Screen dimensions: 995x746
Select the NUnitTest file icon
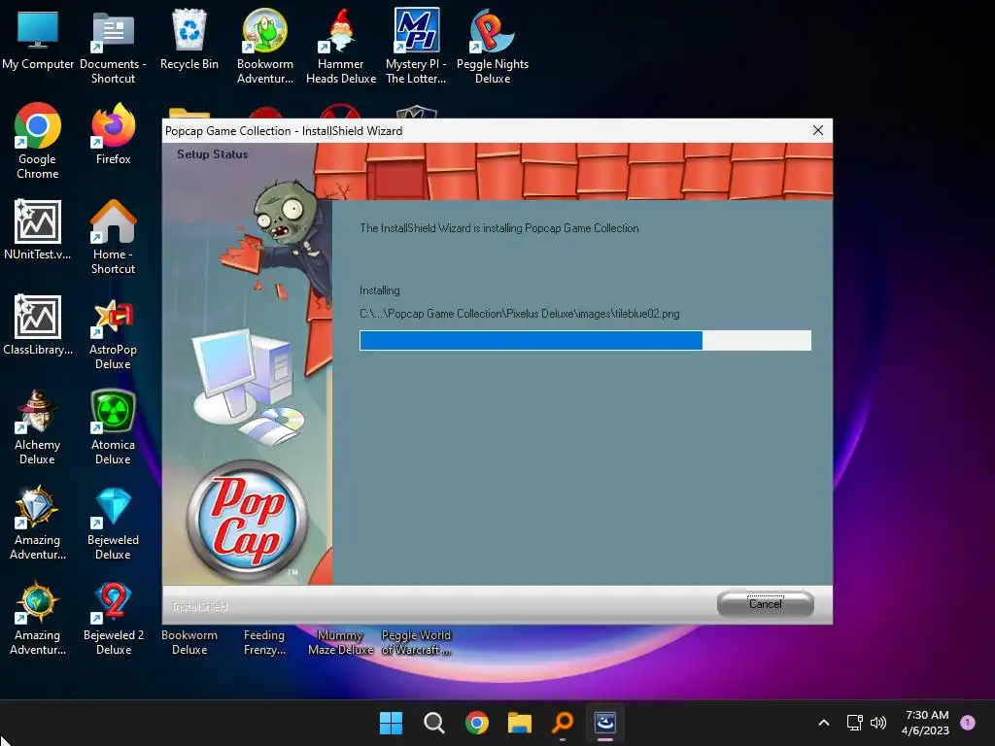pyautogui.click(x=38, y=229)
